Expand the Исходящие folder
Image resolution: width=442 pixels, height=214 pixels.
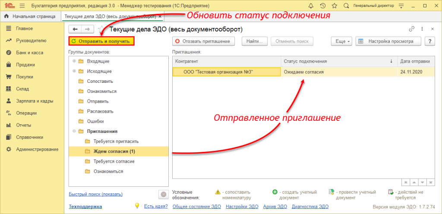tap(74, 72)
